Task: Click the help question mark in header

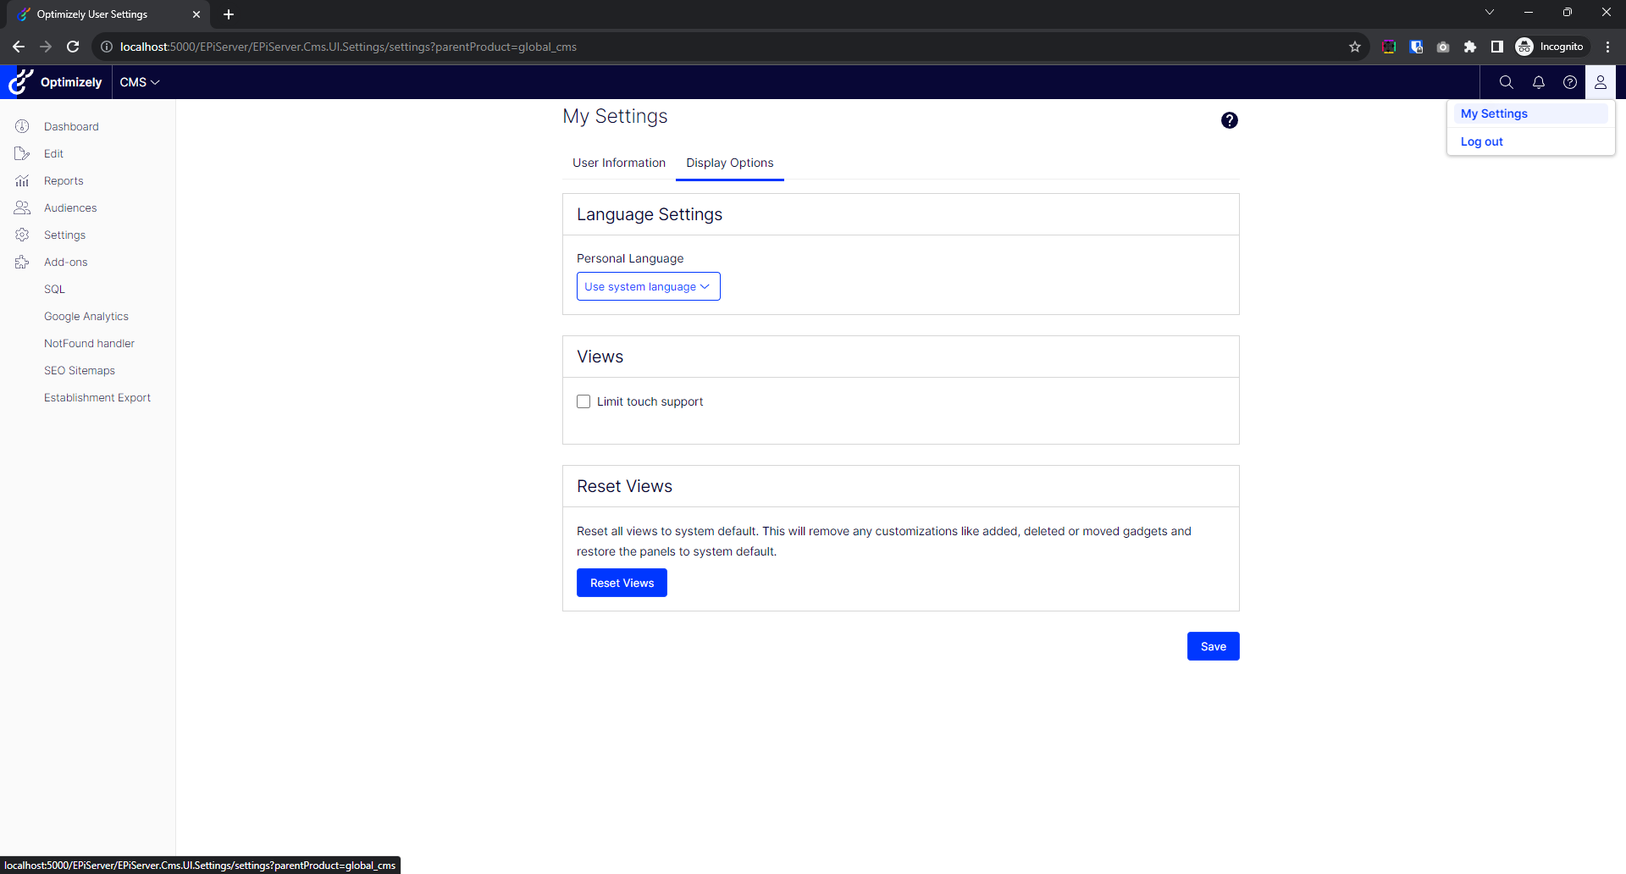Action: (x=1569, y=82)
